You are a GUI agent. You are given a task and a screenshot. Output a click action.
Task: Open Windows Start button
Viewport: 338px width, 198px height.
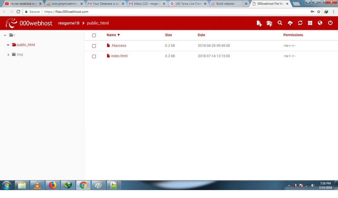pyautogui.click(x=7, y=185)
